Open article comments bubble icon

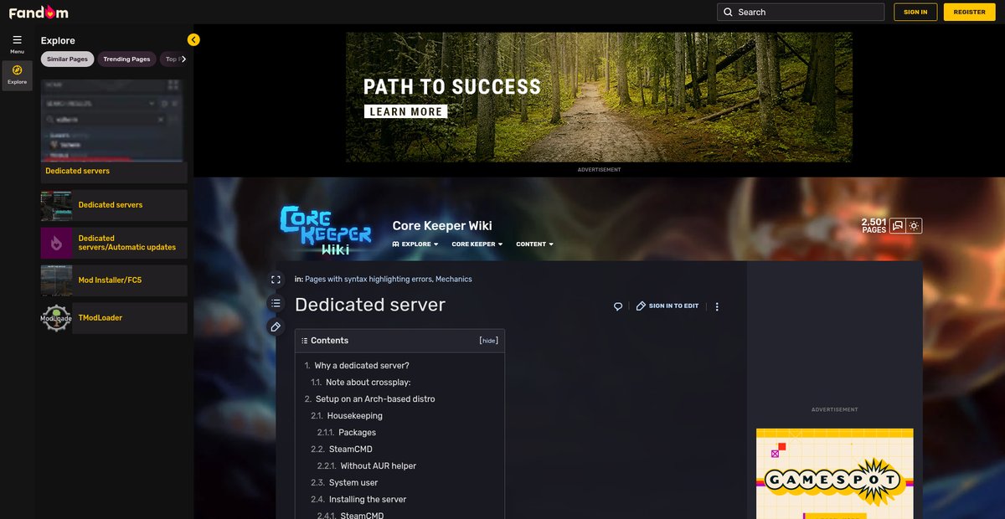click(618, 306)
